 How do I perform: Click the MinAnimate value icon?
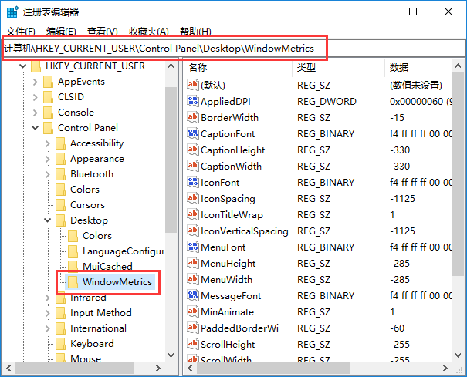point(192,311)
